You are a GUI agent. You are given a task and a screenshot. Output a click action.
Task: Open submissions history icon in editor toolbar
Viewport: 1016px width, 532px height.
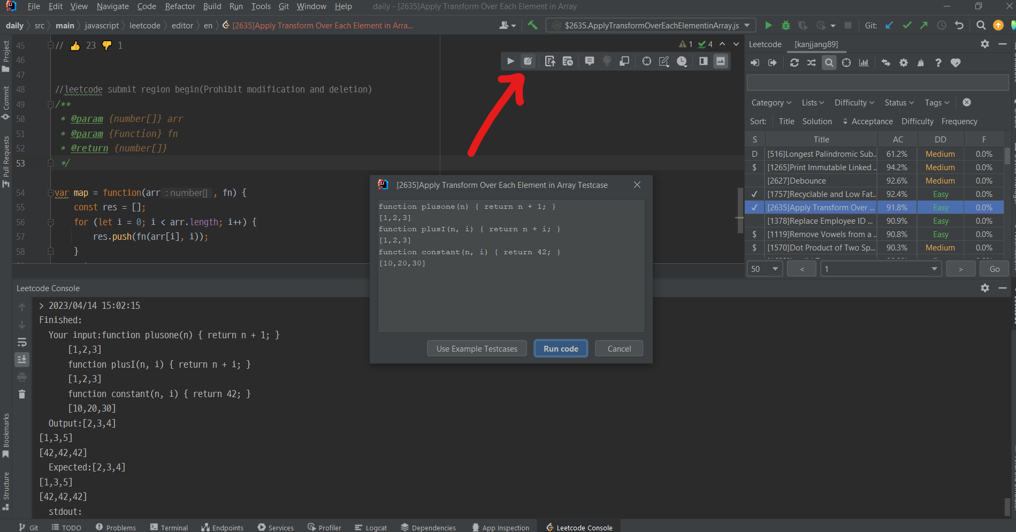(568, 61)
